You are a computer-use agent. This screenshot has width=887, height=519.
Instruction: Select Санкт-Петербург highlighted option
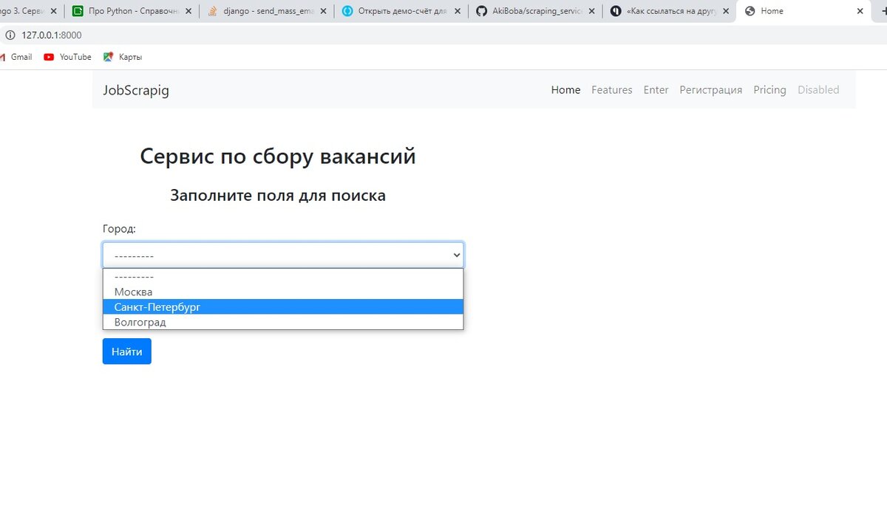(157, 306)
